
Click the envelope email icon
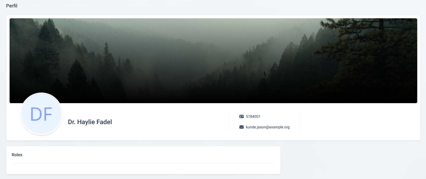point(241,127)
